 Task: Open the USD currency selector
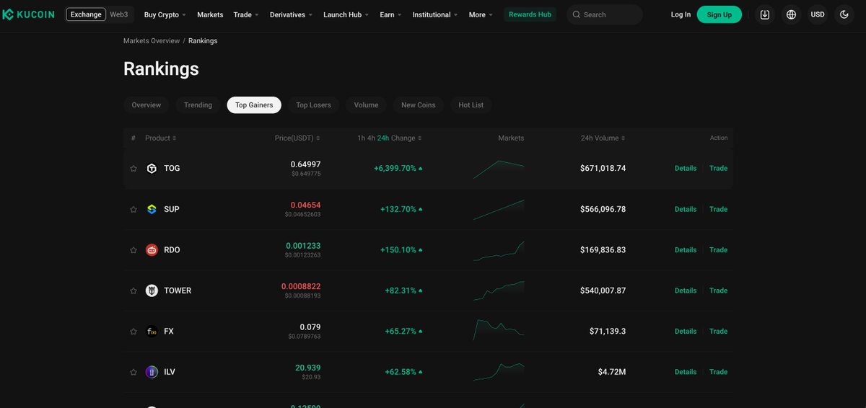[x=818, y=14]
